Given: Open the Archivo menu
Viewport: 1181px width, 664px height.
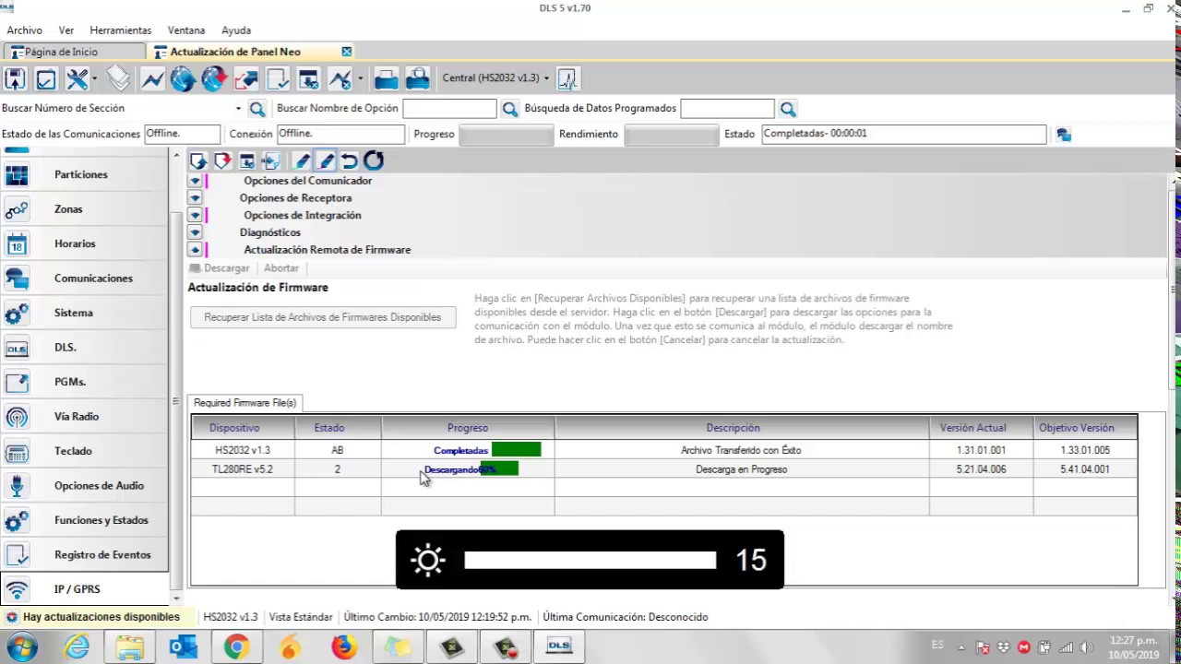Looking at the screenshot, I should coord(25,30).
